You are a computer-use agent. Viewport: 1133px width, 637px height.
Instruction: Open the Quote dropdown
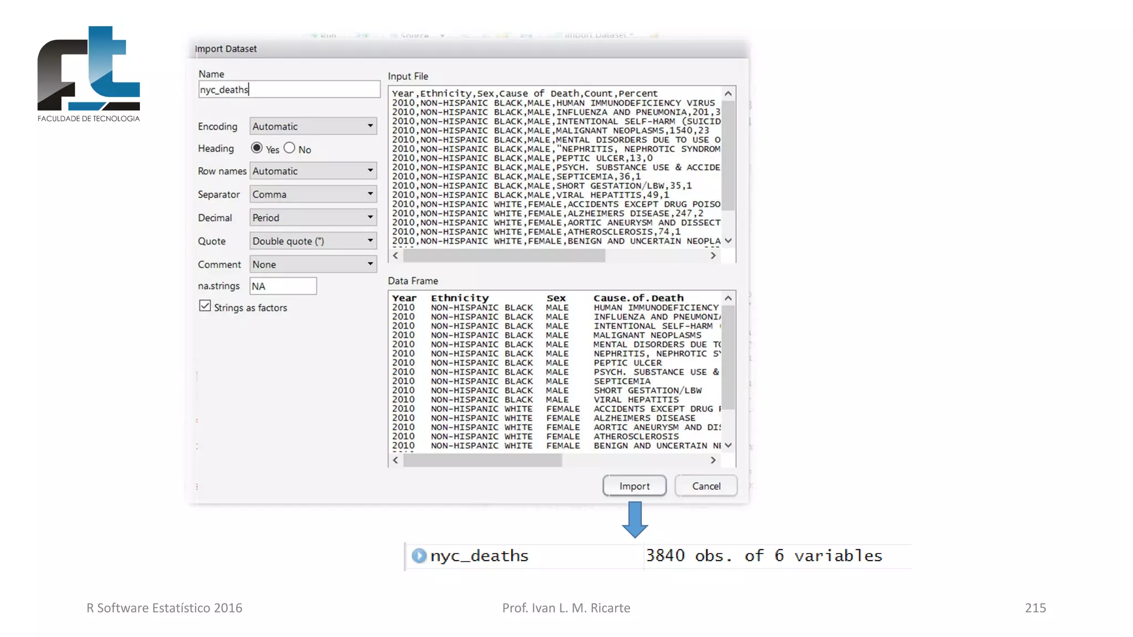click(x=313, y=241)
